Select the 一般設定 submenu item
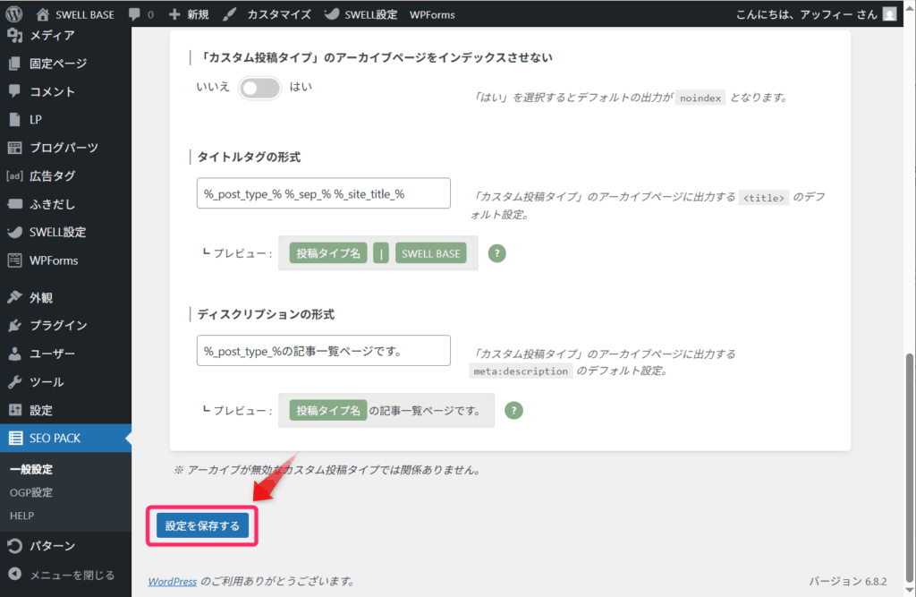This screenshot has height=597, width=916. (31, 469)
